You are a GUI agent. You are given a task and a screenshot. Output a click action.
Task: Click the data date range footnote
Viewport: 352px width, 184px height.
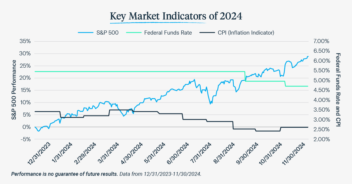point(160,174)
